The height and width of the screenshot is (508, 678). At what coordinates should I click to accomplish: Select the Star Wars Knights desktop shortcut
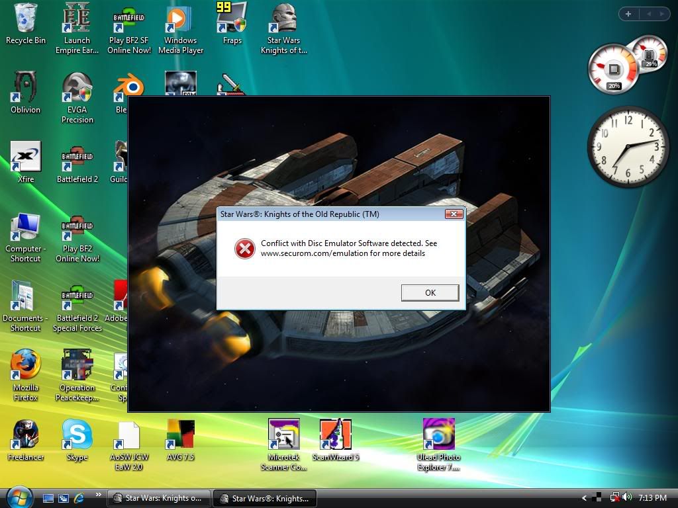coord(283,28)
